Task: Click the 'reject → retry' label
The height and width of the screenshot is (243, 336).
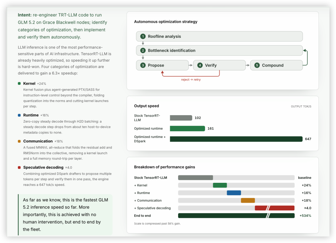Action: [x=191, y=79]
